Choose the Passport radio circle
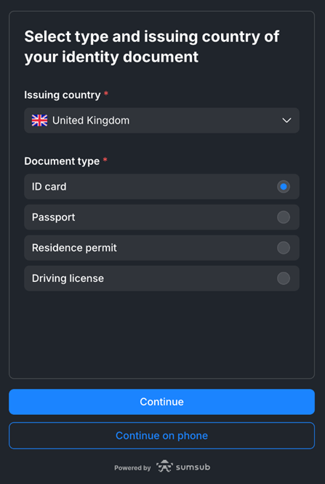The width and height of the screenshot is (325, 484). pos(284,217)
